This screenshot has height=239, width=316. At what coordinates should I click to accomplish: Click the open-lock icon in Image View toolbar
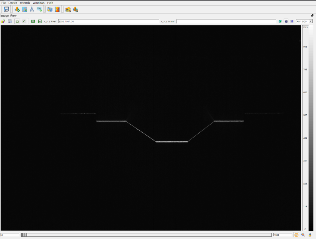[3, 21]
